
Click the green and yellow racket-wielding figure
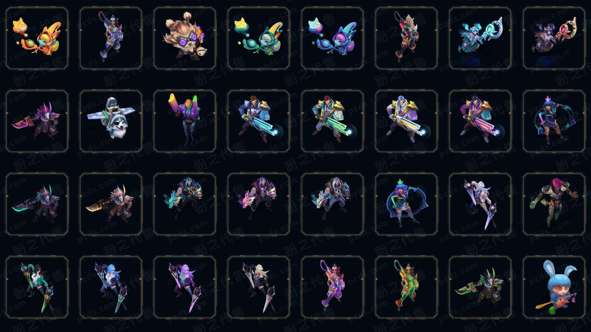406,287
